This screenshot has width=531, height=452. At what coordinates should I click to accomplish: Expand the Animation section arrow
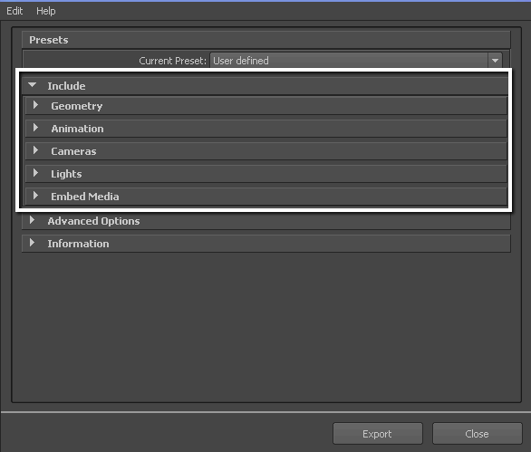pos(35,128)
